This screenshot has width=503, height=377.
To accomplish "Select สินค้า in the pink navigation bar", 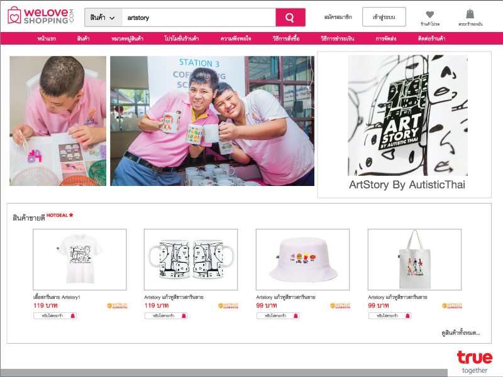I will coord(83,38).
